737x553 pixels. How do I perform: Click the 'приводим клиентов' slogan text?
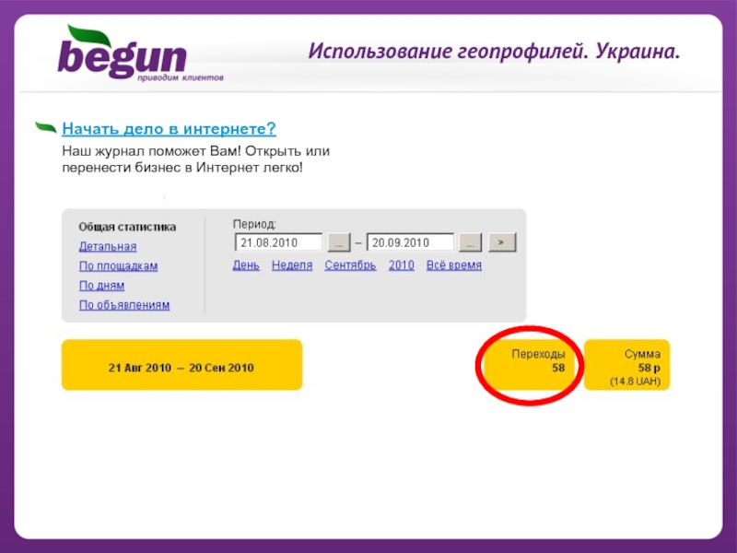pos(180,77)
